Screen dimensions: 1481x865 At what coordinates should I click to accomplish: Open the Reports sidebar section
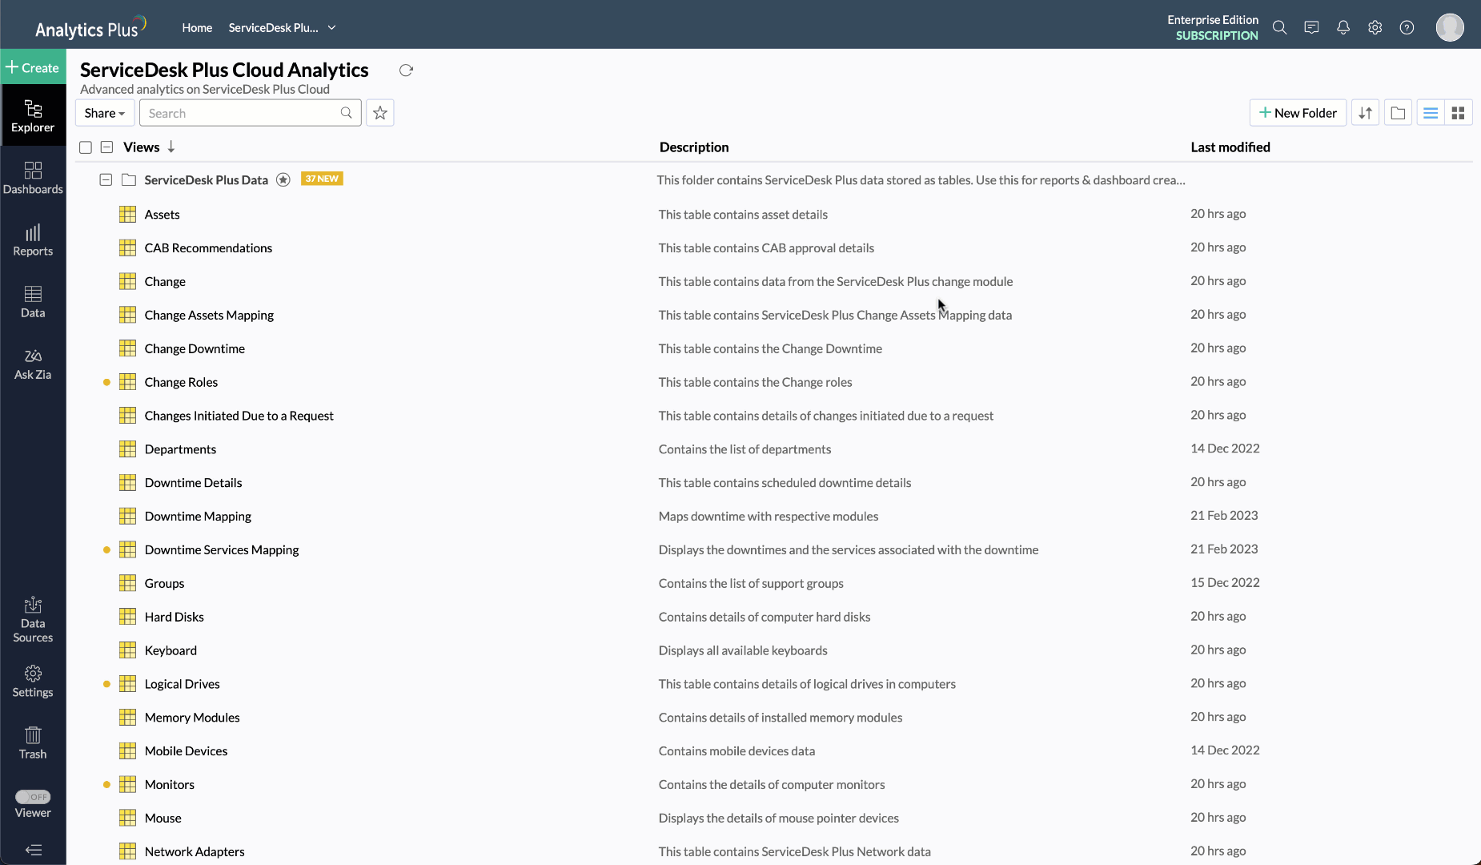coord(33,239)
